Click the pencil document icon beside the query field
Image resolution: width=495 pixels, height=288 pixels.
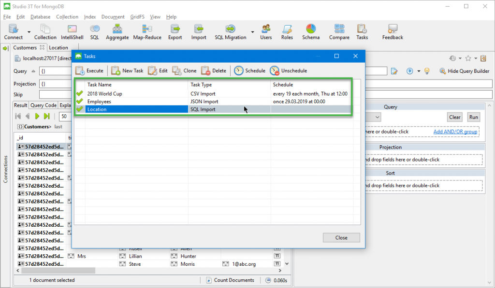pyautogui.click(x=394, y=71)
